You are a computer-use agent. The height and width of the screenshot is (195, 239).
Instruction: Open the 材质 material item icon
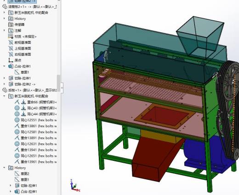click(x=11, y=36)
